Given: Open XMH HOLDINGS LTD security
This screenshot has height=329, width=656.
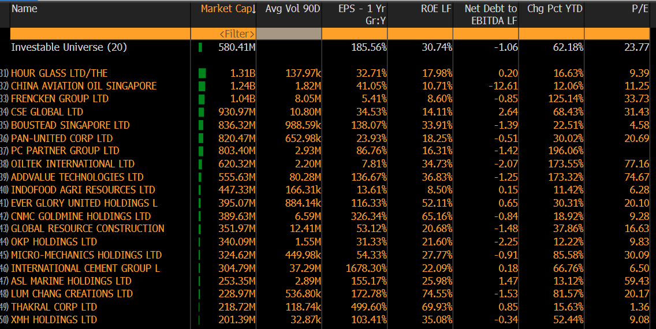Looking at the screenshot, I should (54, 320).
